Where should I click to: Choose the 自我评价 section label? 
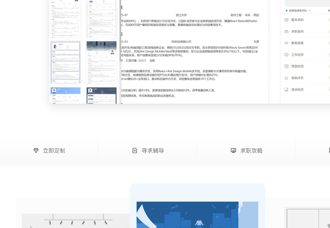point(297,78)
